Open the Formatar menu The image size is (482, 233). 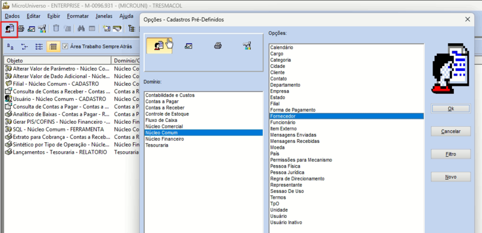pyautogui.click(x=78, y=16)
